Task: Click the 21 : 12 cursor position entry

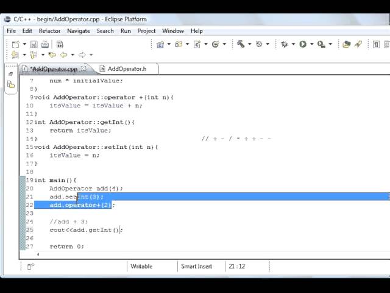Action: (237, 266)
